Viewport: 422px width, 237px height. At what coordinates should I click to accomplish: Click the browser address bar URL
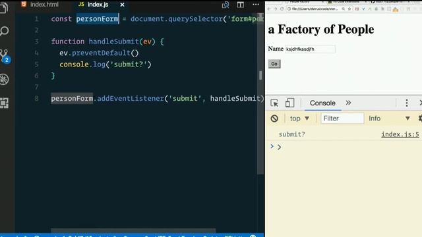pyautogui.click(x=315, y=9)
